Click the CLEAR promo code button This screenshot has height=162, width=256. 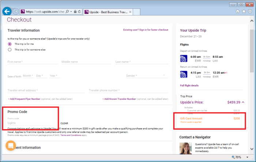(x=64, y=123)
